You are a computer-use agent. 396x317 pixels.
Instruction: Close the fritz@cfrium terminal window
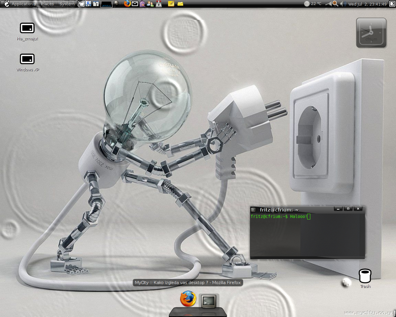tap(358, 209)
